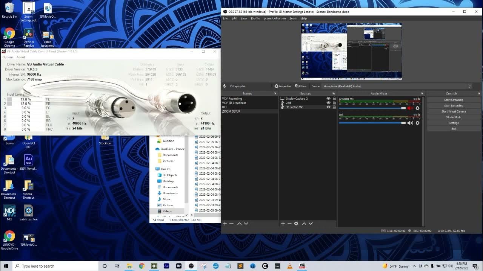Add a new scene with plus icon
483x271 pixels.
click(225, 224)
